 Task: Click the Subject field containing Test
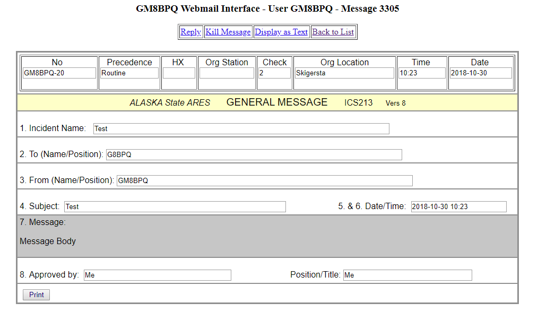(x=175, y=206)
